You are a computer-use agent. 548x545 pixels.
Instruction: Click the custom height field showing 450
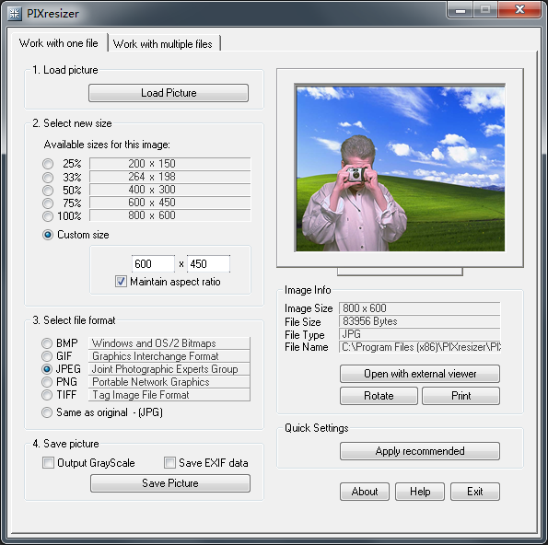point(208,264)
